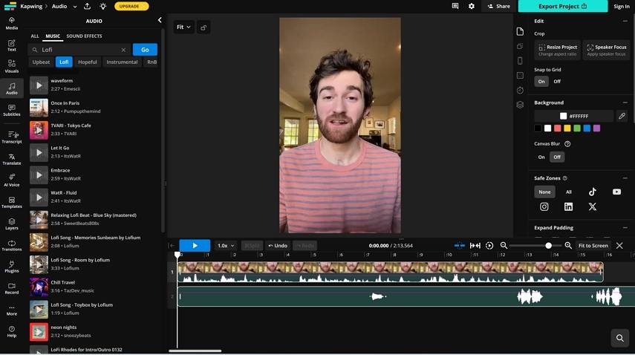Image resolution: width=635 pixels, height=355 pixels.
Task: Select the X safe zone icon
Action: pos(592,207)
